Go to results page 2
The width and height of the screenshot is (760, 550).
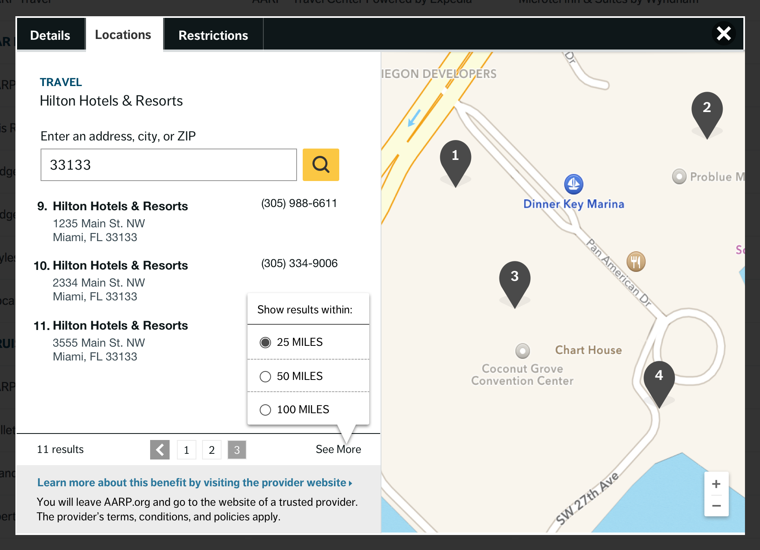[211, 449]
